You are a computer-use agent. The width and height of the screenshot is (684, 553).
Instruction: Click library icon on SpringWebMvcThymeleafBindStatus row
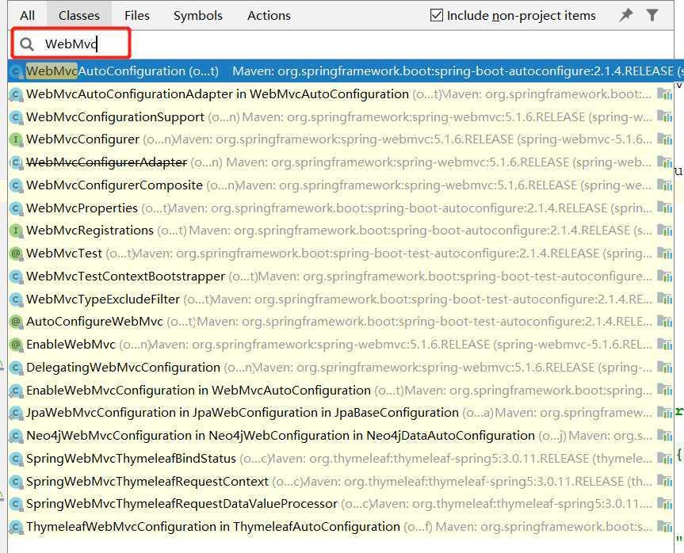pos(664,459)
